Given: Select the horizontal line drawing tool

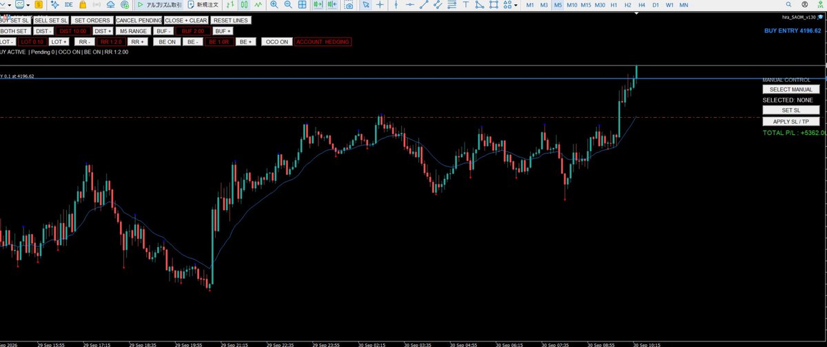Looking at the screenshot, I should (x=411, y=4).
